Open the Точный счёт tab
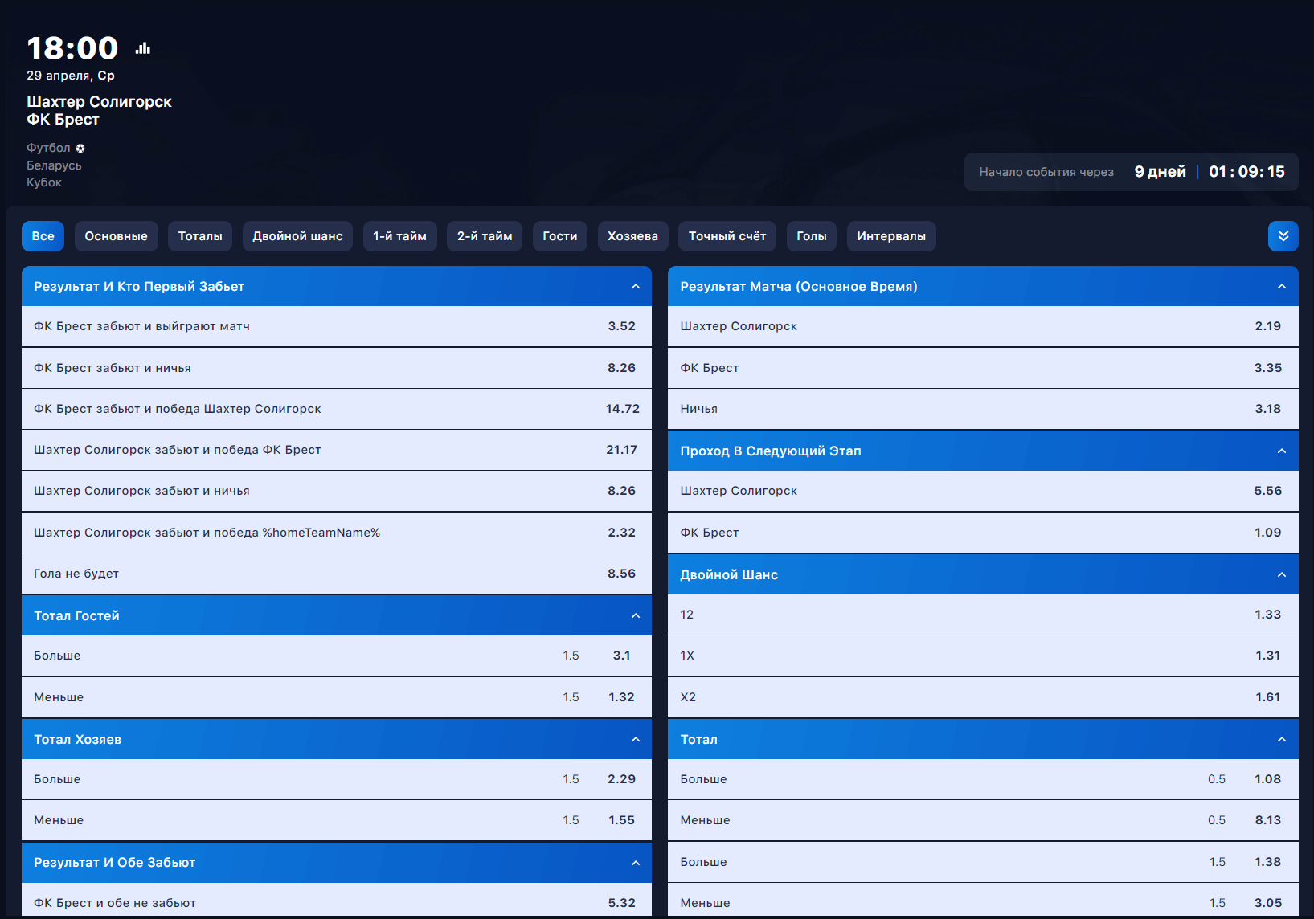Image resolution: width=1314 pixels, height=919 pixels. click(x=727, y=236)
